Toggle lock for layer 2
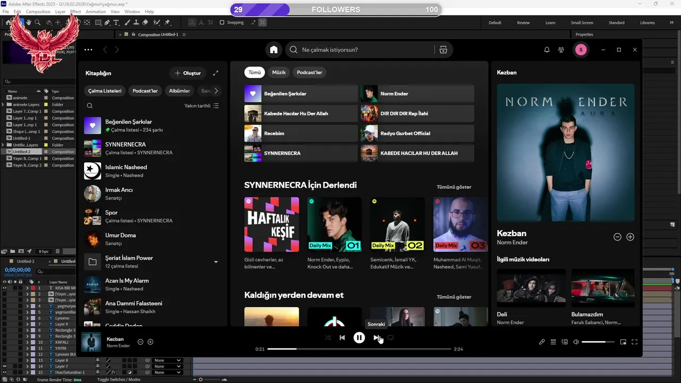Viewport: 681px width, 383px height. [21, 294]
